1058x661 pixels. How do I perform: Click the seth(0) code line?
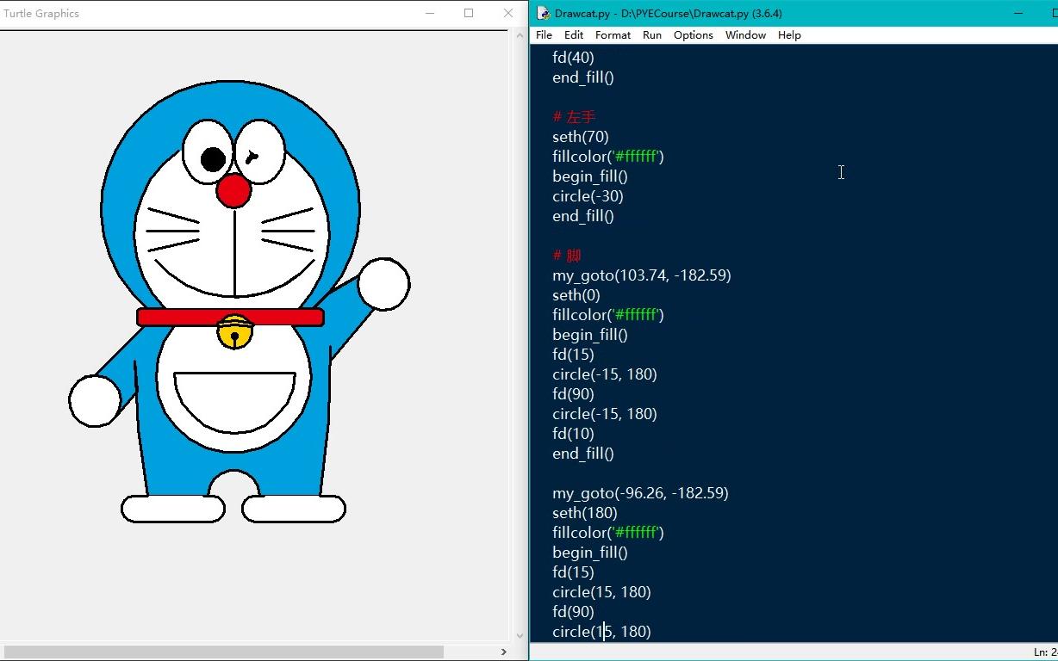click(x=576, y=295)
